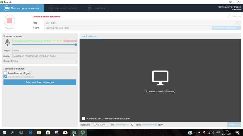Click the Windows Start button
The image size is (243, 136).
(x=4, y=132)
